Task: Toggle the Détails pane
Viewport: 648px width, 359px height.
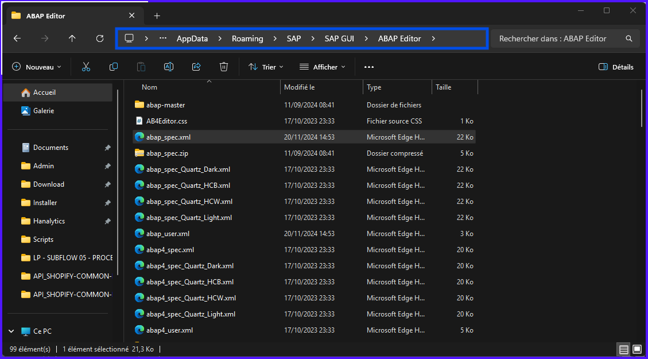Action: point(616,67)
